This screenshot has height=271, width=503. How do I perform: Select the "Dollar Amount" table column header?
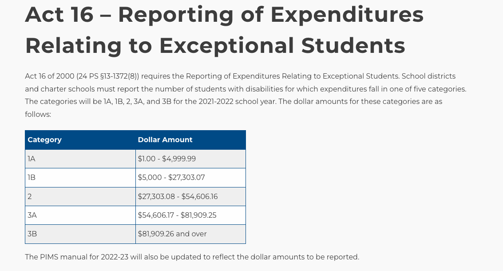(165, 140)
